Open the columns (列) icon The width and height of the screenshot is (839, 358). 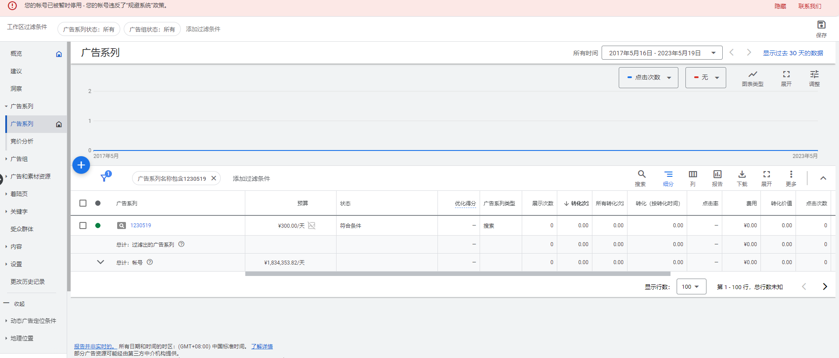pyautogui.click(x=693, y=174)
